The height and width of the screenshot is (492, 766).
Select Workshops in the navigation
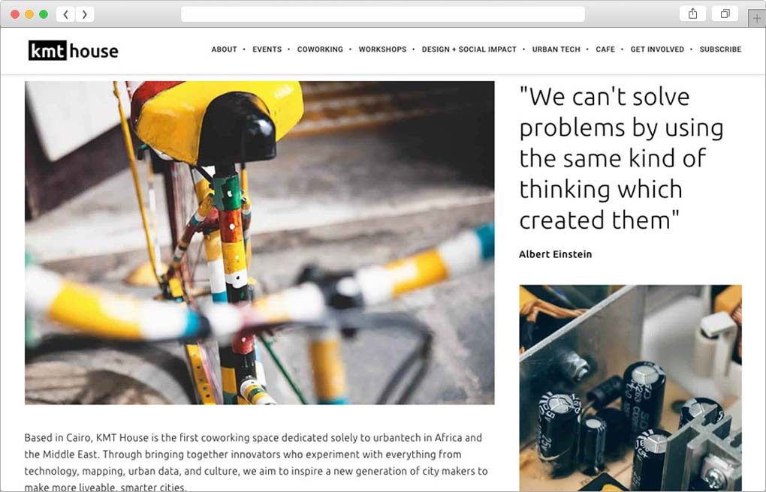(x=382, y=49)
